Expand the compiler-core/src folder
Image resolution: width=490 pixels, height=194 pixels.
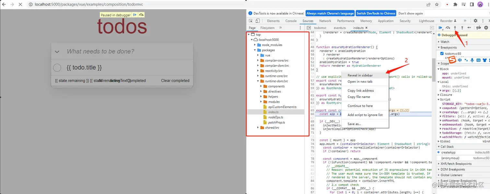point(258,61)
